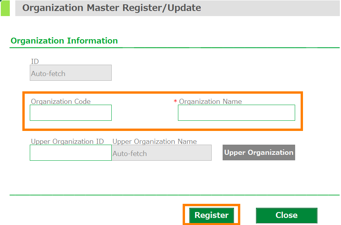This screenshot has width=341, height=225.
Task: Select the Organization Name label text
Action: (210, 102)
